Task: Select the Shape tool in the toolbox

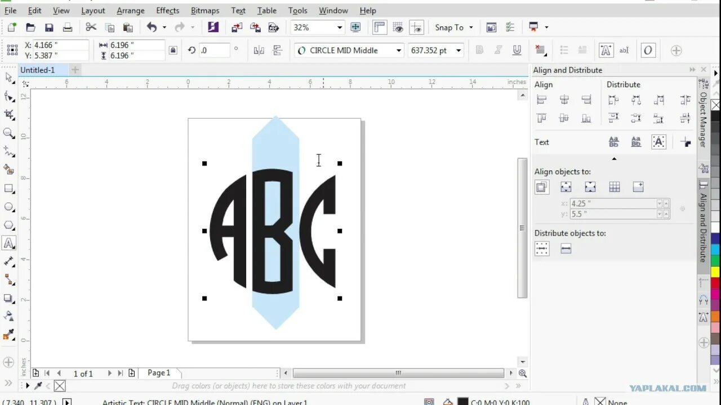Action: [9, 97]
